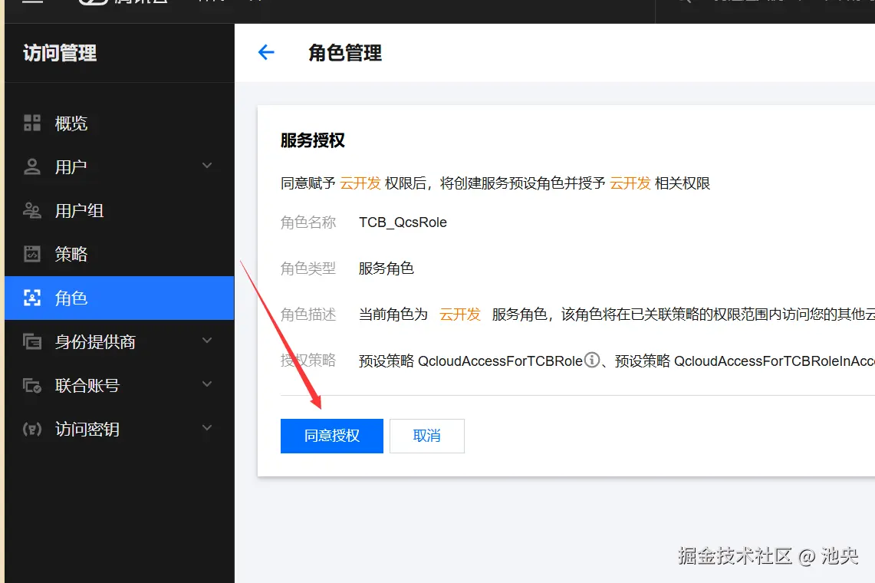Screen dimensions: 875x583
Task: Click the 用户组 group icon in the sidebar
Action: tap(32, 210)
